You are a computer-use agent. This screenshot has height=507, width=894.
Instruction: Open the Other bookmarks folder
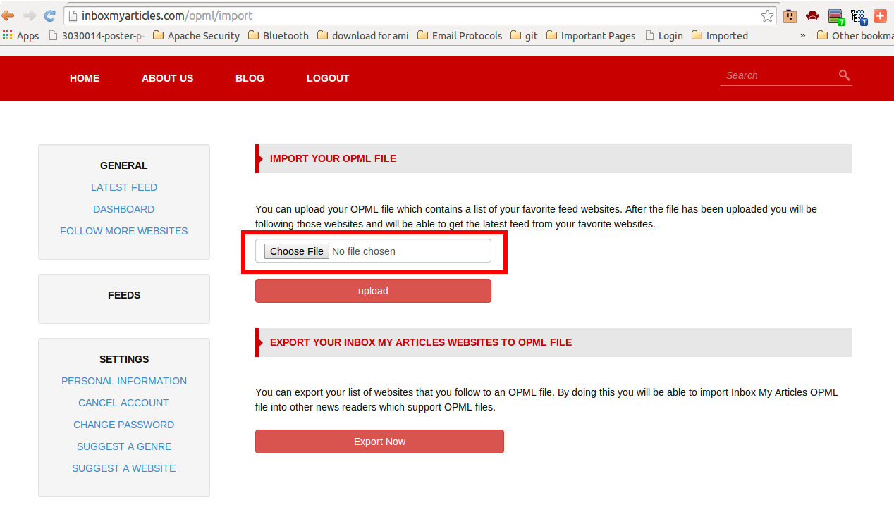coord(855,35)
